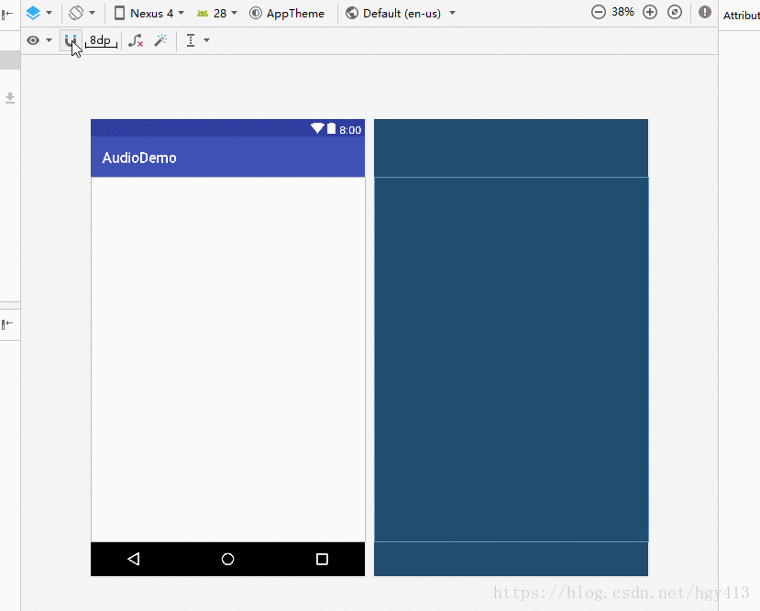Click the guidelines icon

click(191, 40)
